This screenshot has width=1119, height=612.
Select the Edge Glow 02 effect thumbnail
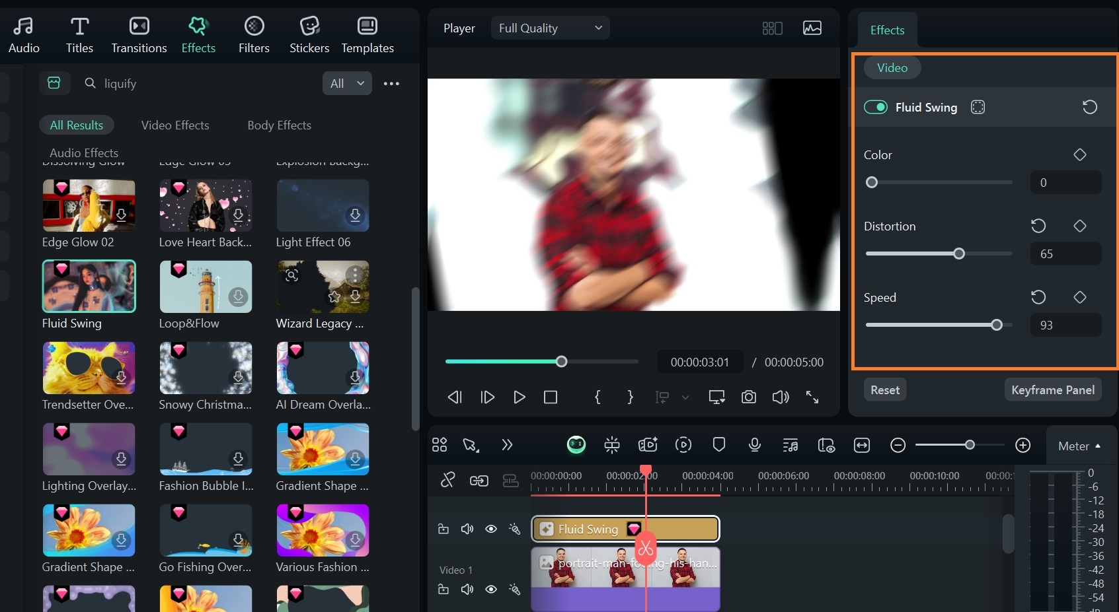point(89,205)
